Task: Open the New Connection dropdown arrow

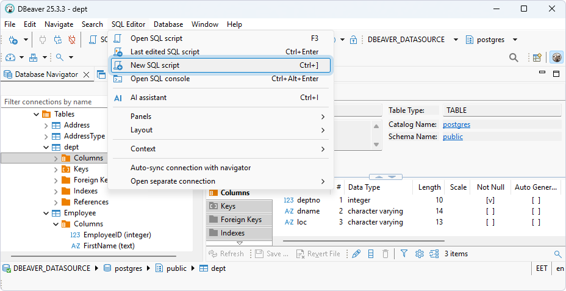Action: coord(26,40)
